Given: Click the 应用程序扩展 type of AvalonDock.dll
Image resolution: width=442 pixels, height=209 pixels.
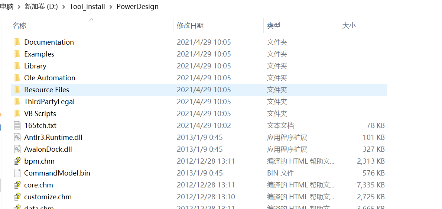Looking at the screenshot, I should coord(287,149).
